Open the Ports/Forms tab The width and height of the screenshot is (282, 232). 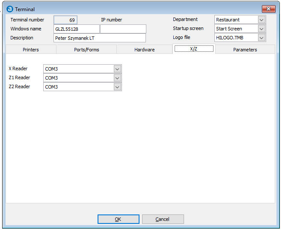click(x=86, y=50)
